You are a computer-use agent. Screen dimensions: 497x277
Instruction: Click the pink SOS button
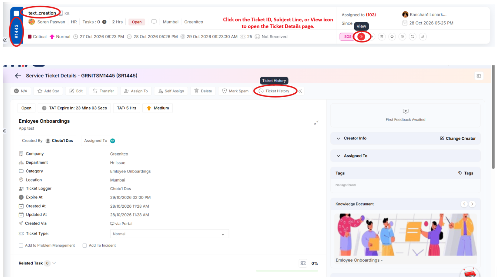[x=348, y=37]
